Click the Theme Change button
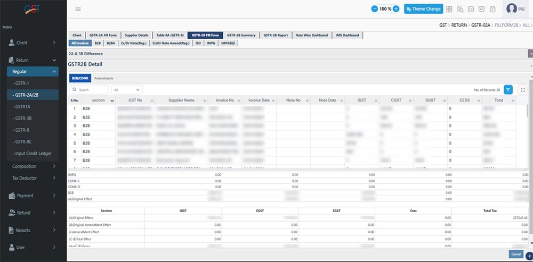Image resolution: width=533 pixels, height=262 pixels. [x=423, y=9]
